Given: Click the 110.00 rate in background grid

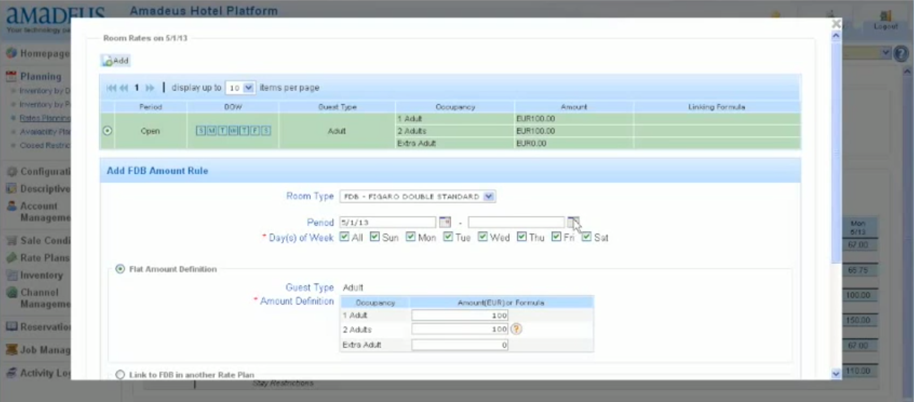Looking at the screenshot, I should click(x=858, y=371).
